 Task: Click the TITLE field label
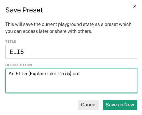(x=11, y=42)
